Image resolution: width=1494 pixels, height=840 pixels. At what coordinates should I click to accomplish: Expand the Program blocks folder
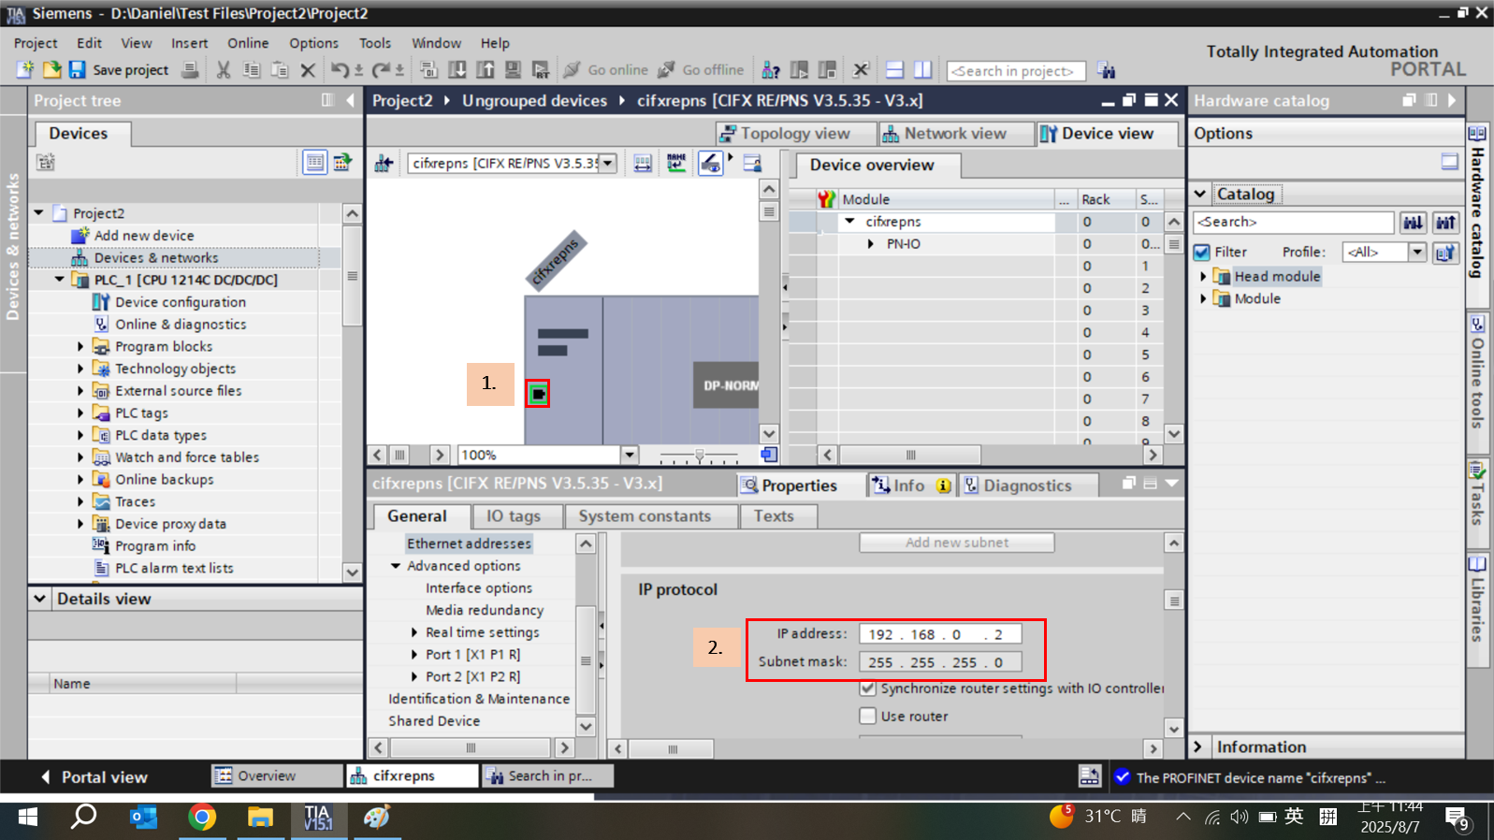80,346
